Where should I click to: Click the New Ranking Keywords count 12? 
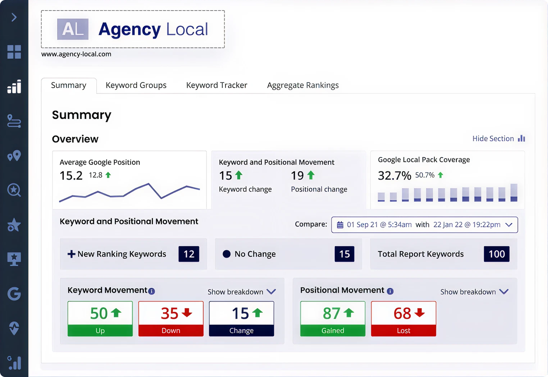click(x=189, y=254)
